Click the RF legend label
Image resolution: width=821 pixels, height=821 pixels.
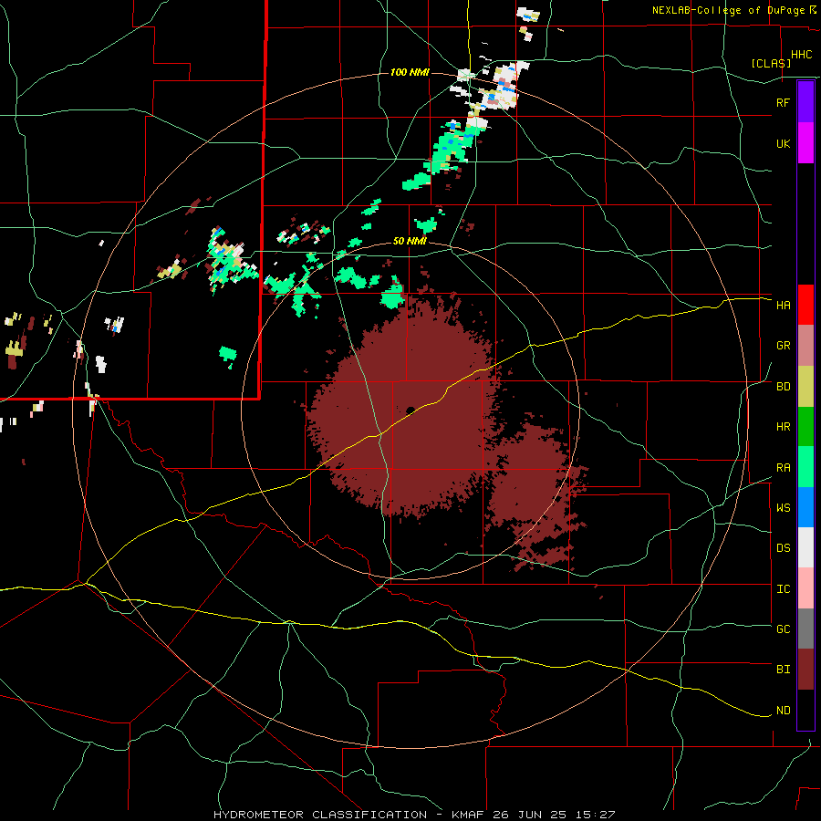783,102
